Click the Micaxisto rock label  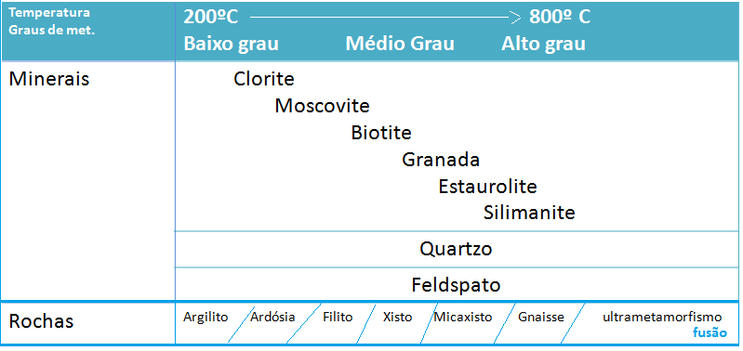click(463, 317)
